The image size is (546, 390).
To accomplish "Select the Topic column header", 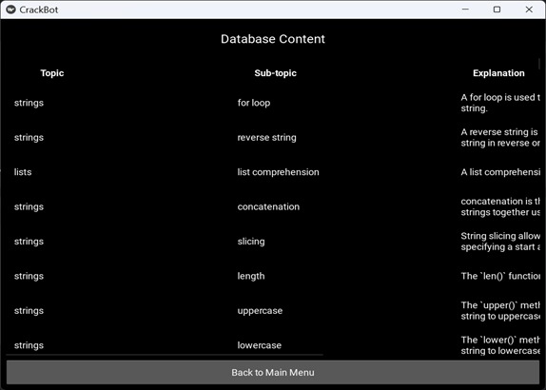I will [x=52, y=73].
